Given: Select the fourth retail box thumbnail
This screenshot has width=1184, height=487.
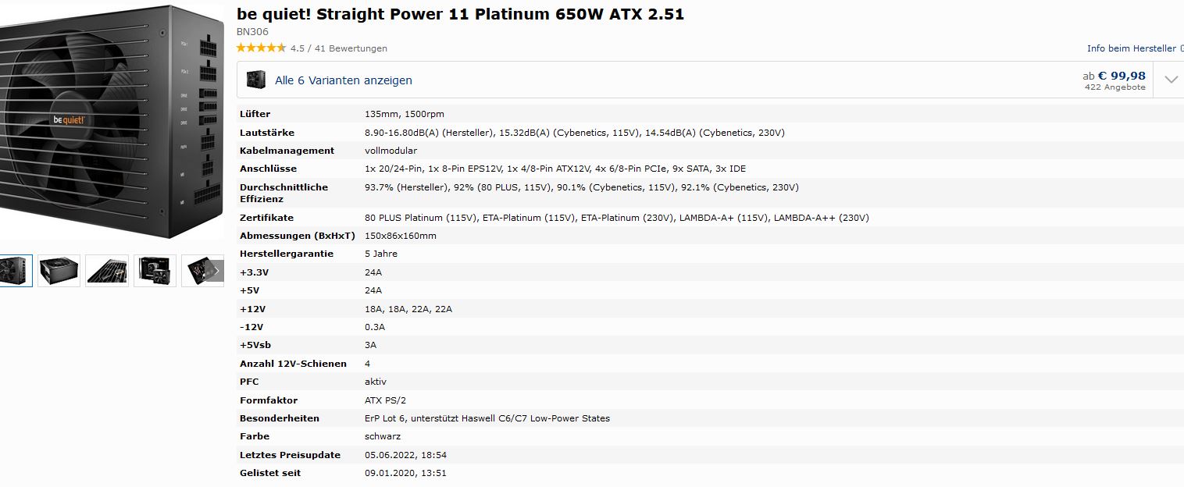Looking at the screenshot, I should click(x=155, y=271).
